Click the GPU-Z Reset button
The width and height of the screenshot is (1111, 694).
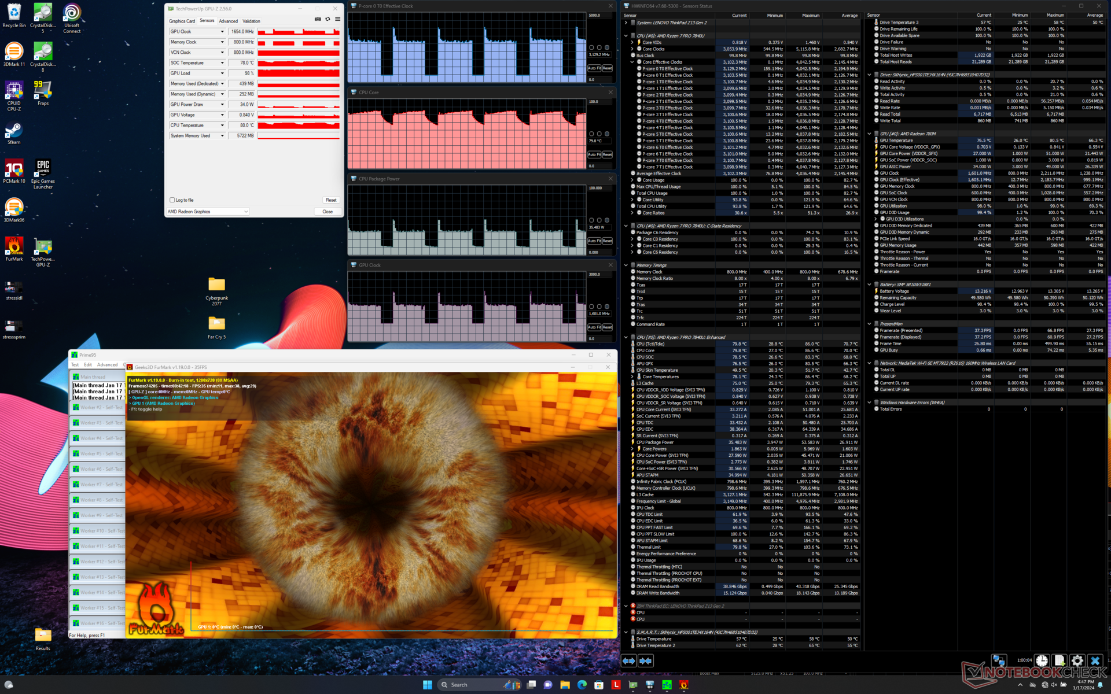[x=330, y=200]
